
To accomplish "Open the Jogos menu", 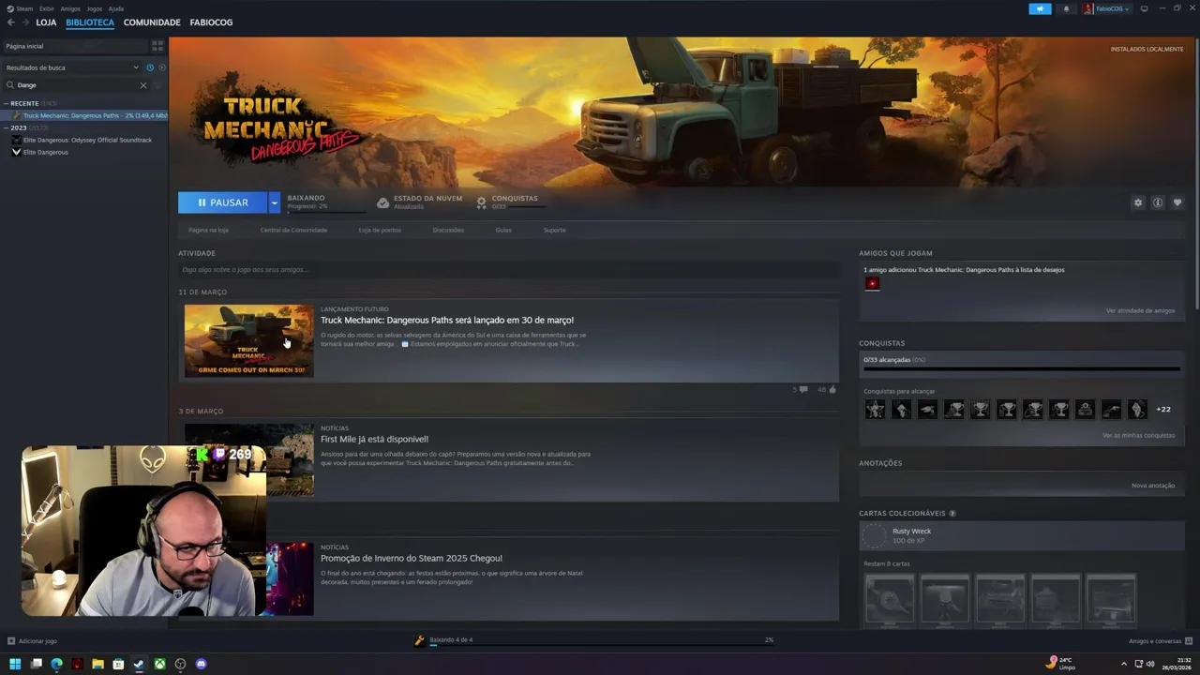I will click(95, 8).
